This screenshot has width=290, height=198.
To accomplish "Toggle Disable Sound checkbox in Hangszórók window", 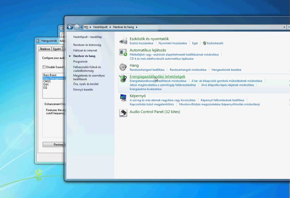I will coord(44,67).
